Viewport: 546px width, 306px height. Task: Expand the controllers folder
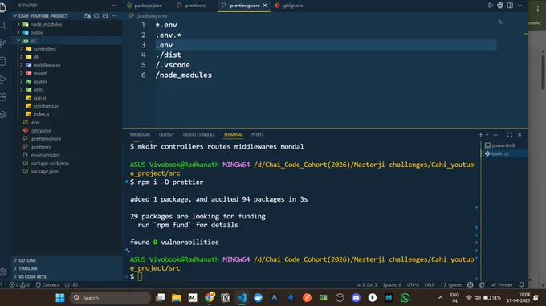(67, 49)
